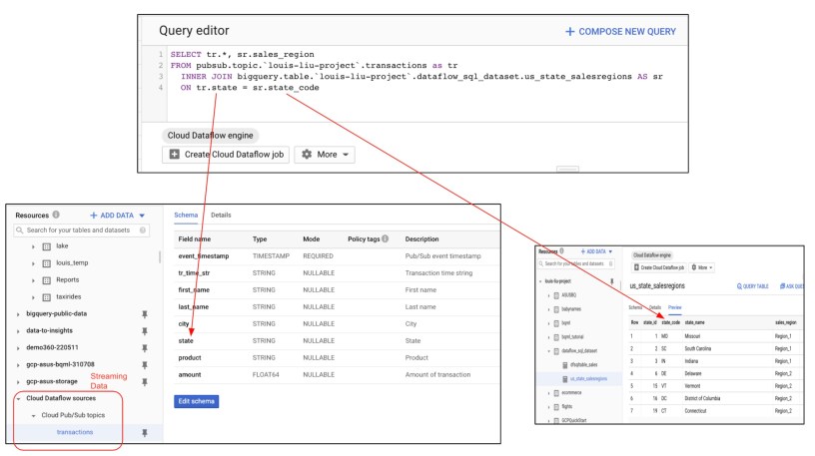Click Resources info icon in left panel

(x=56, y=215)
